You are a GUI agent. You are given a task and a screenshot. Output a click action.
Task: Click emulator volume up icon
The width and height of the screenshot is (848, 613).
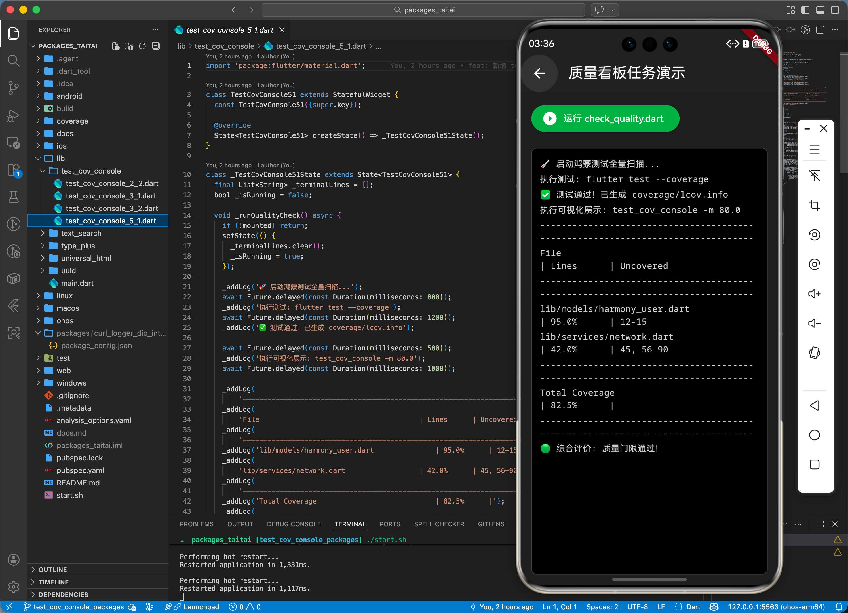814,294
